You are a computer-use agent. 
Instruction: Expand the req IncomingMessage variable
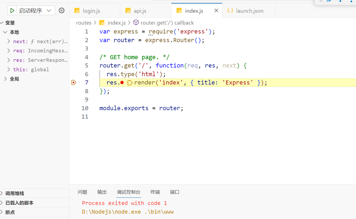pyautogui.click(x=8, y=50)
